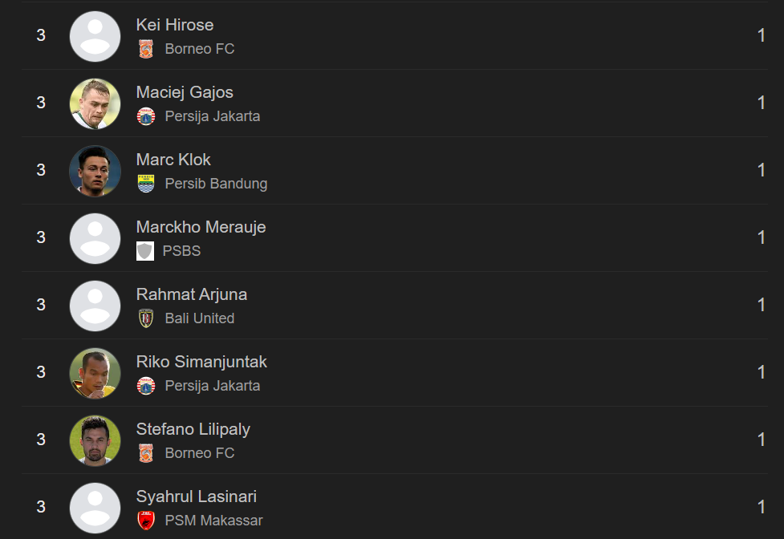Screen dimensions: 784x539
Task: Open Marc Klok player photo
Action: pyautogui.click(x=95, y=171)
